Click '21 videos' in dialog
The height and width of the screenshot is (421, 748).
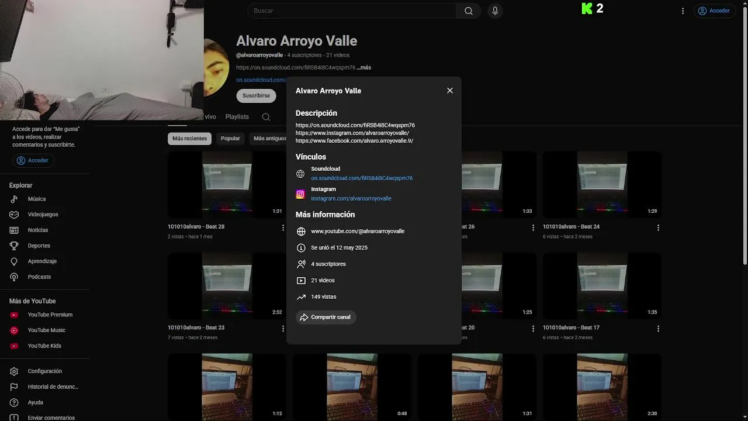[x=323, y=281]
